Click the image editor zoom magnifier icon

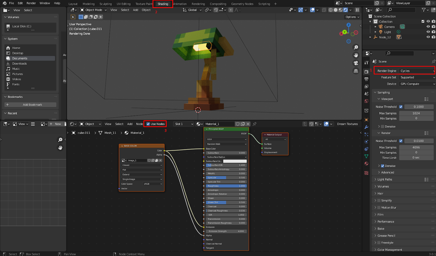[x=60, y=140]
